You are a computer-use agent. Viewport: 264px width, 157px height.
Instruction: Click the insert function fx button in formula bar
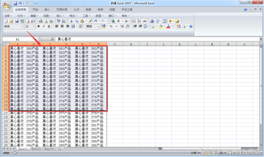pyautogui.click(x=52, y=39)
